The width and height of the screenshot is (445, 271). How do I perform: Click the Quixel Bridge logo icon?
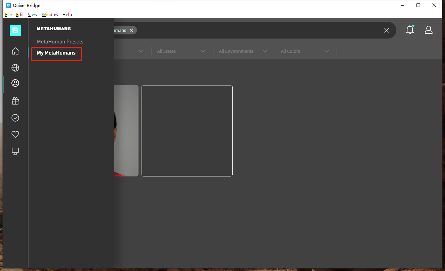point(15,30)
